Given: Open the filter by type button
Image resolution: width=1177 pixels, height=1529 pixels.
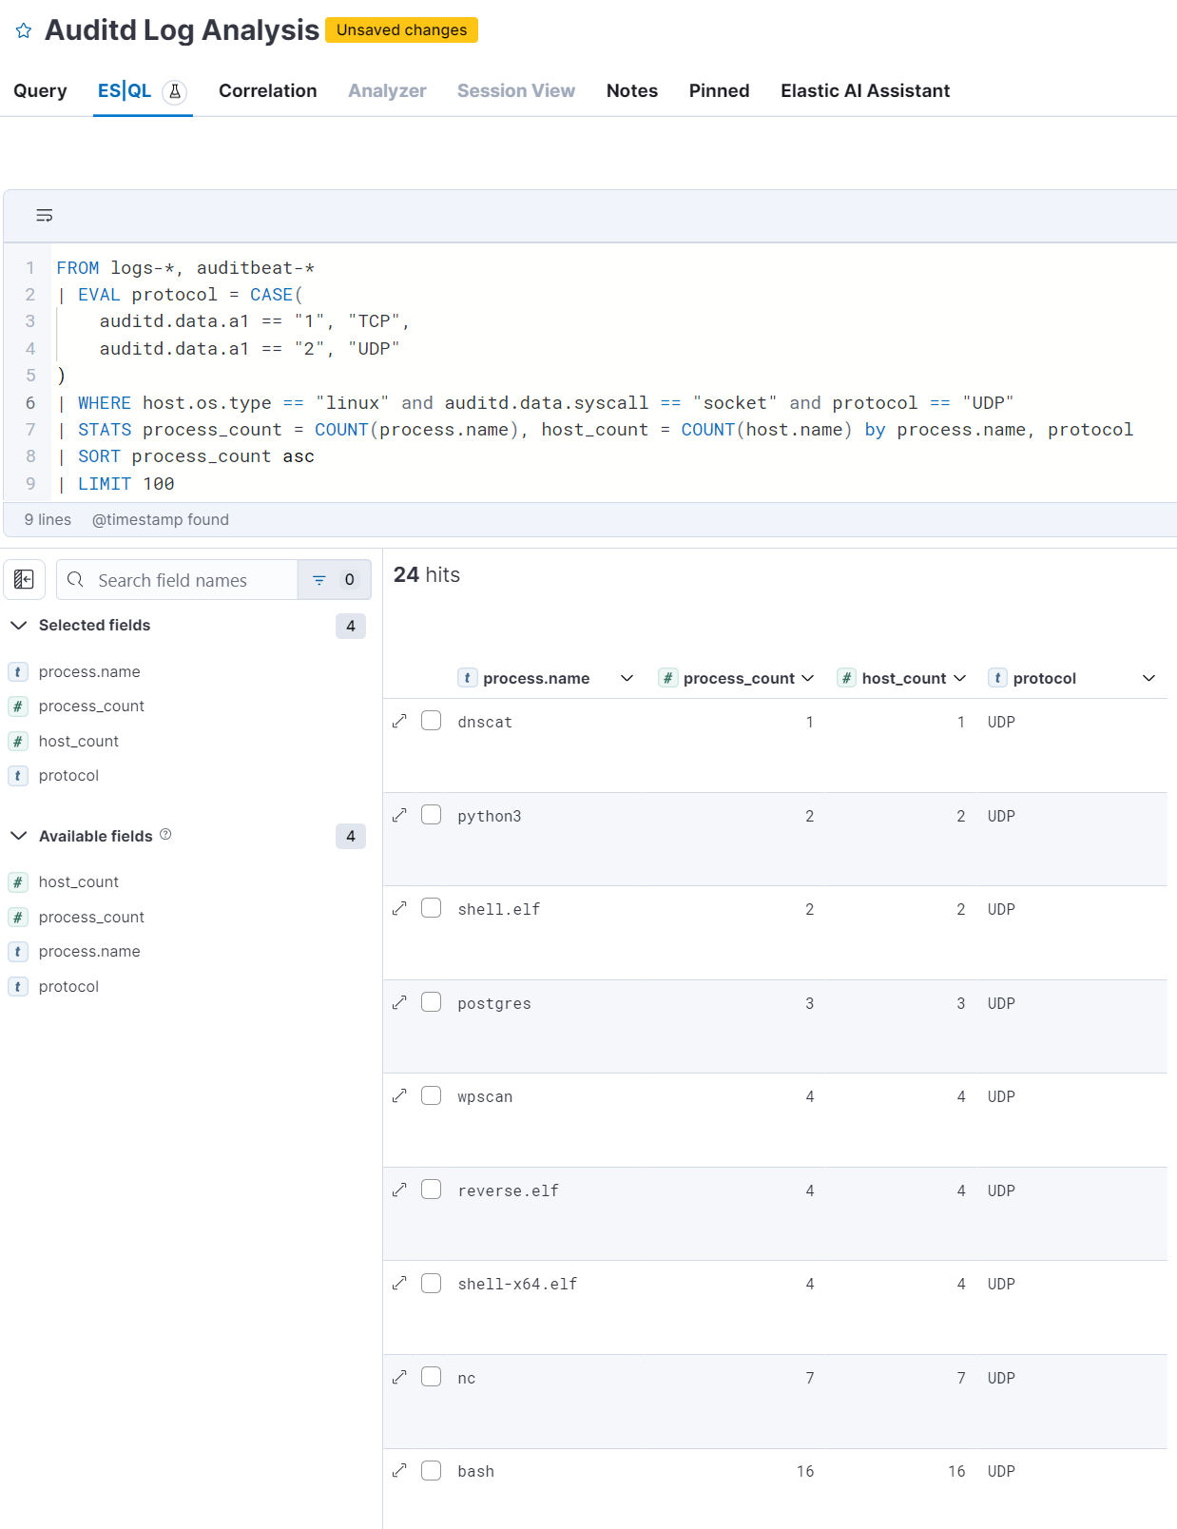Looking at the screenshot, I should (334, 579).
